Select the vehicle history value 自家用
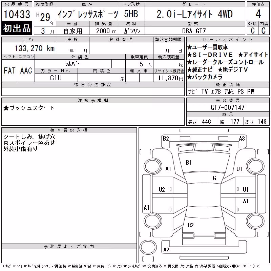 pyautogui.click(x=73, y=31)
